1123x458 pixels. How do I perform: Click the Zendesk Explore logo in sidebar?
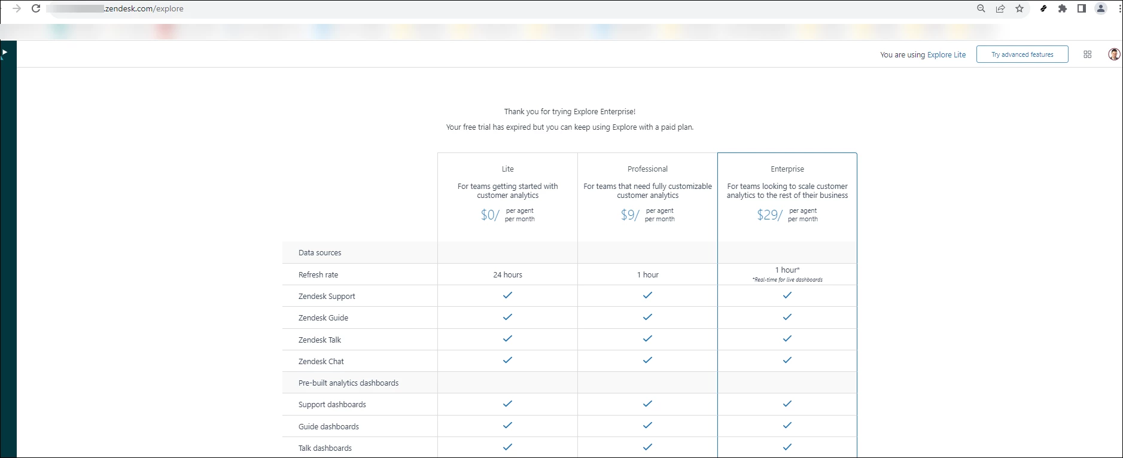coord(4,53)
